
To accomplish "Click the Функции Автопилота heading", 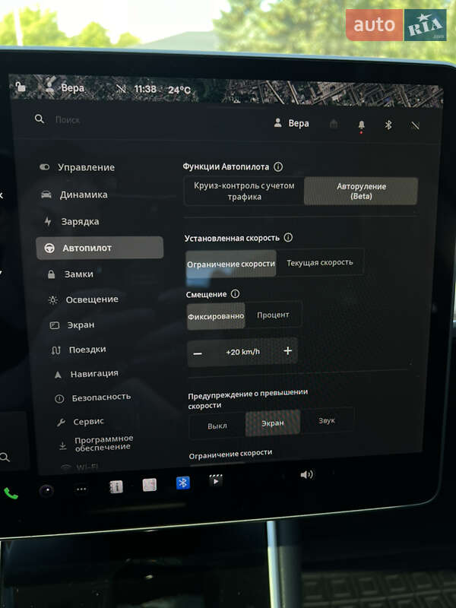I will click(226, 166).
